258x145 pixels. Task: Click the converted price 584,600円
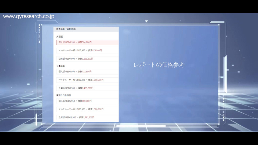coord(87,42)
